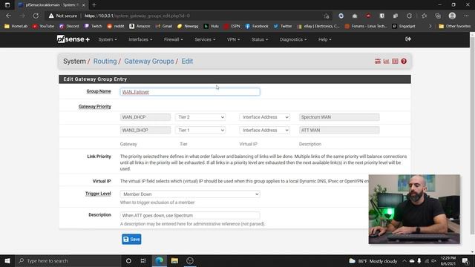Image resolution: width=475 pixels, height=267 pixels.
Task: Select the pfSense browser tab
Action: [52, 5]
